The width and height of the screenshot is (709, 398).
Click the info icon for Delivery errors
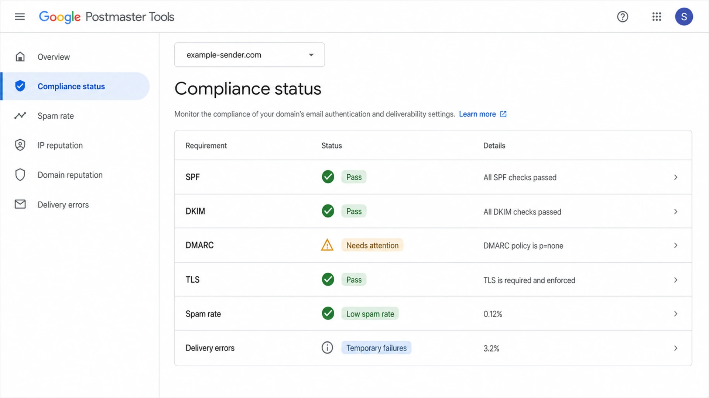coord(327,348)
